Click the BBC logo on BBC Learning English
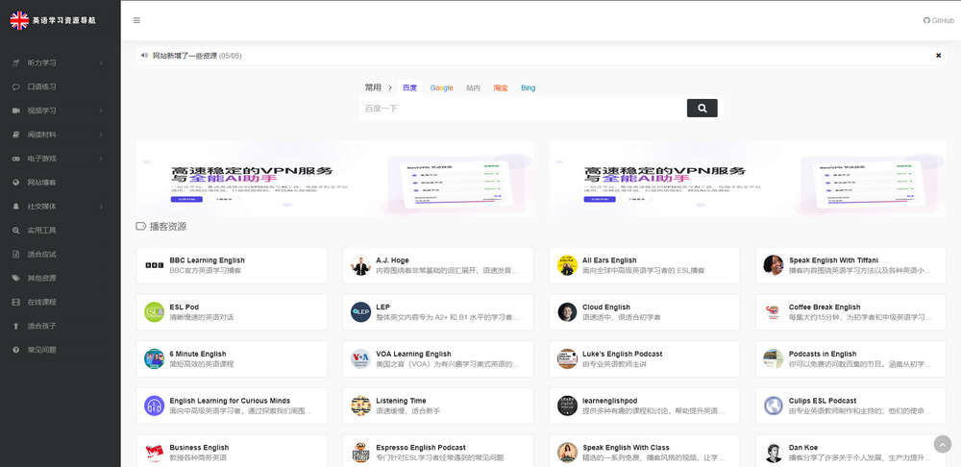Screen dimensions: 961x467 pyautogui.click(x=155, y=265)
